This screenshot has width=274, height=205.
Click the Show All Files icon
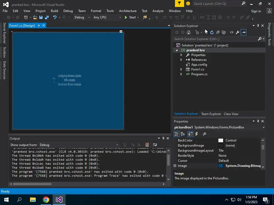click(224, 32)
